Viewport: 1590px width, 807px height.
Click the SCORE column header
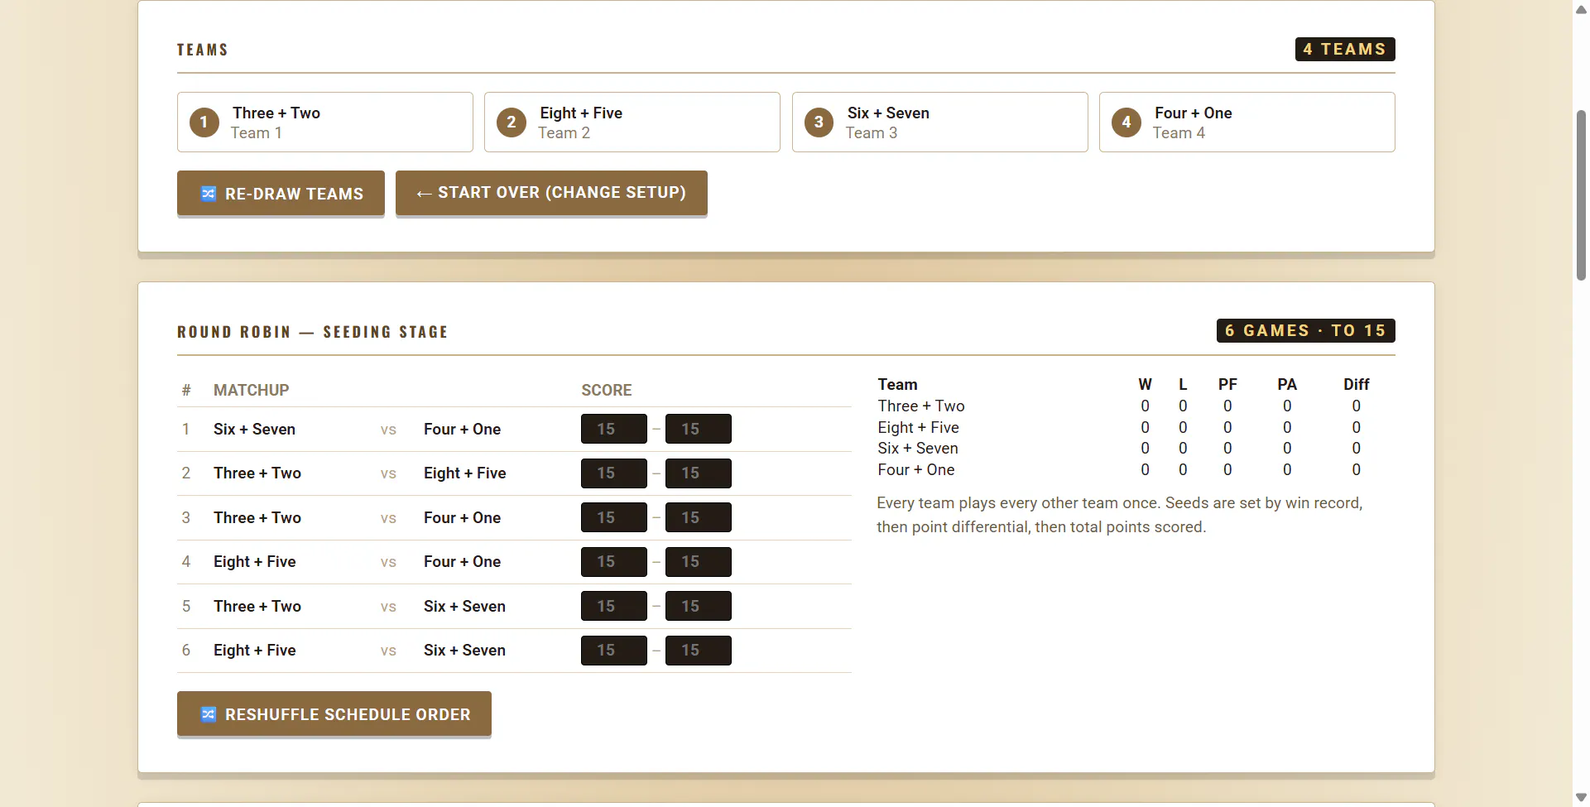(607, 391)
